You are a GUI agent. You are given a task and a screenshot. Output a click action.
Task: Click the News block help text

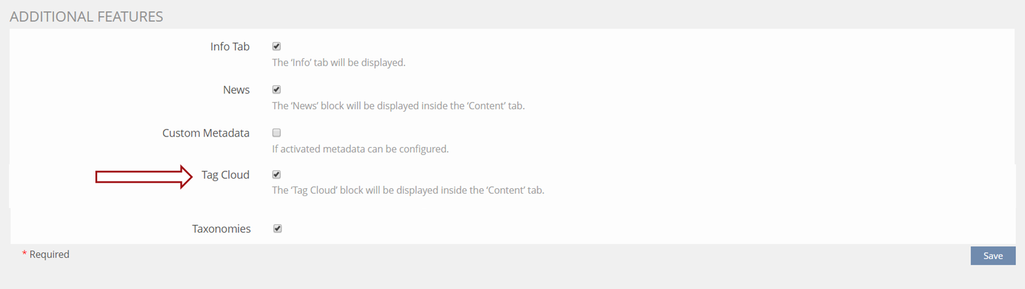tap(398, 106)
